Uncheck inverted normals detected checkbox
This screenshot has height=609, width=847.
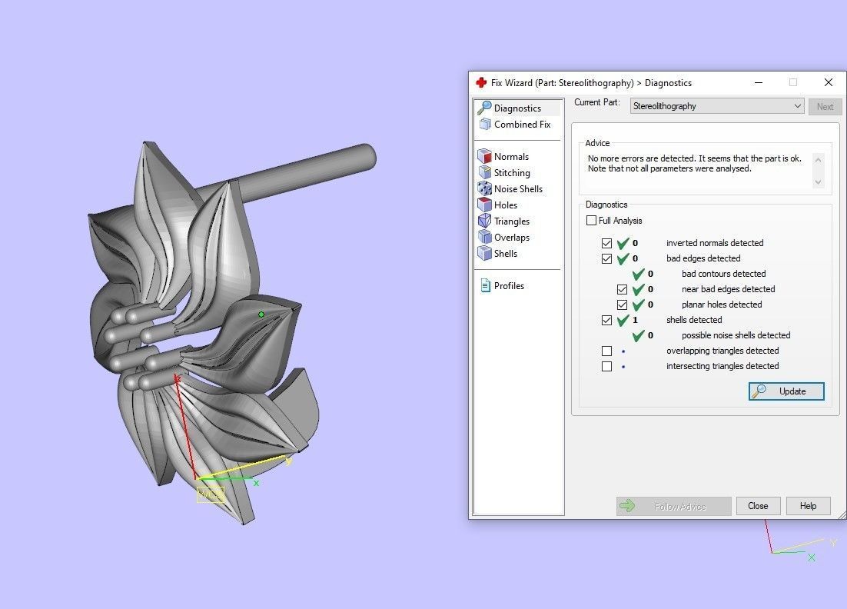[x=606, y=243]
